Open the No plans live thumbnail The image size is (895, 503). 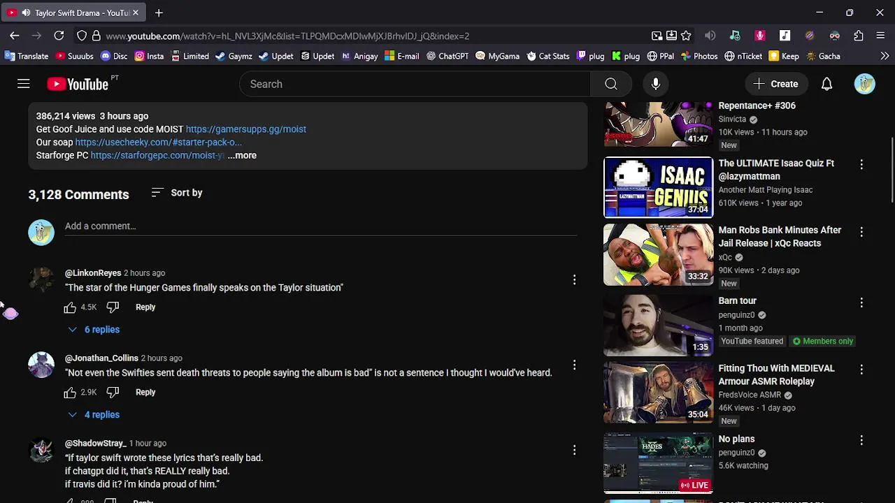click(x=658, y=462)
